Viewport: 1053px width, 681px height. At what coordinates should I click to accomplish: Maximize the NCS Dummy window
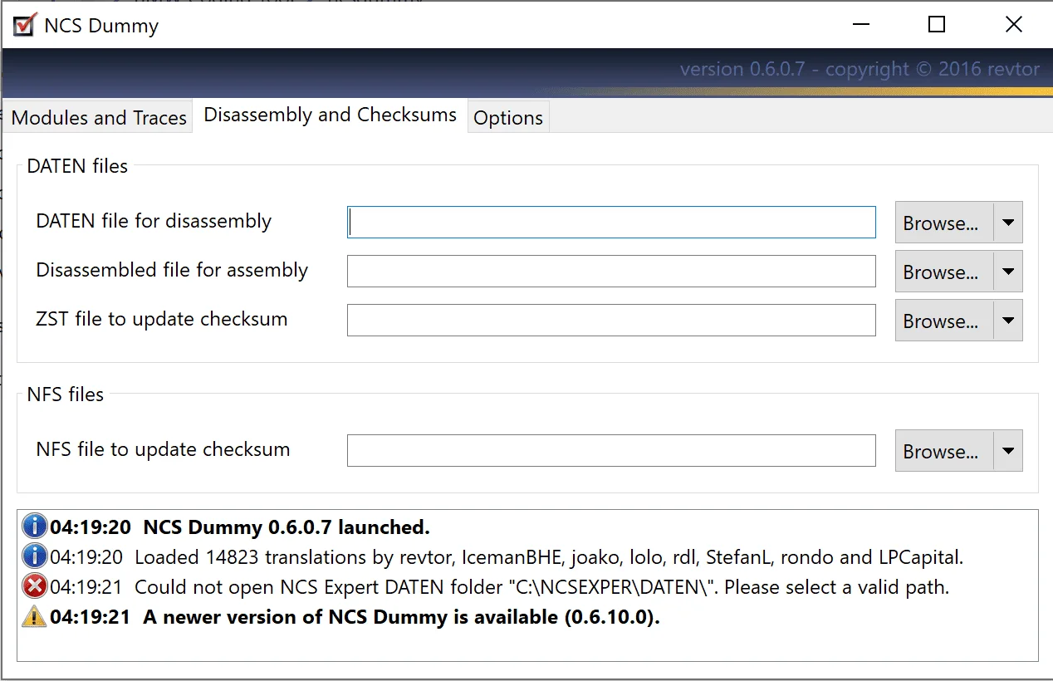click(937, 25)
